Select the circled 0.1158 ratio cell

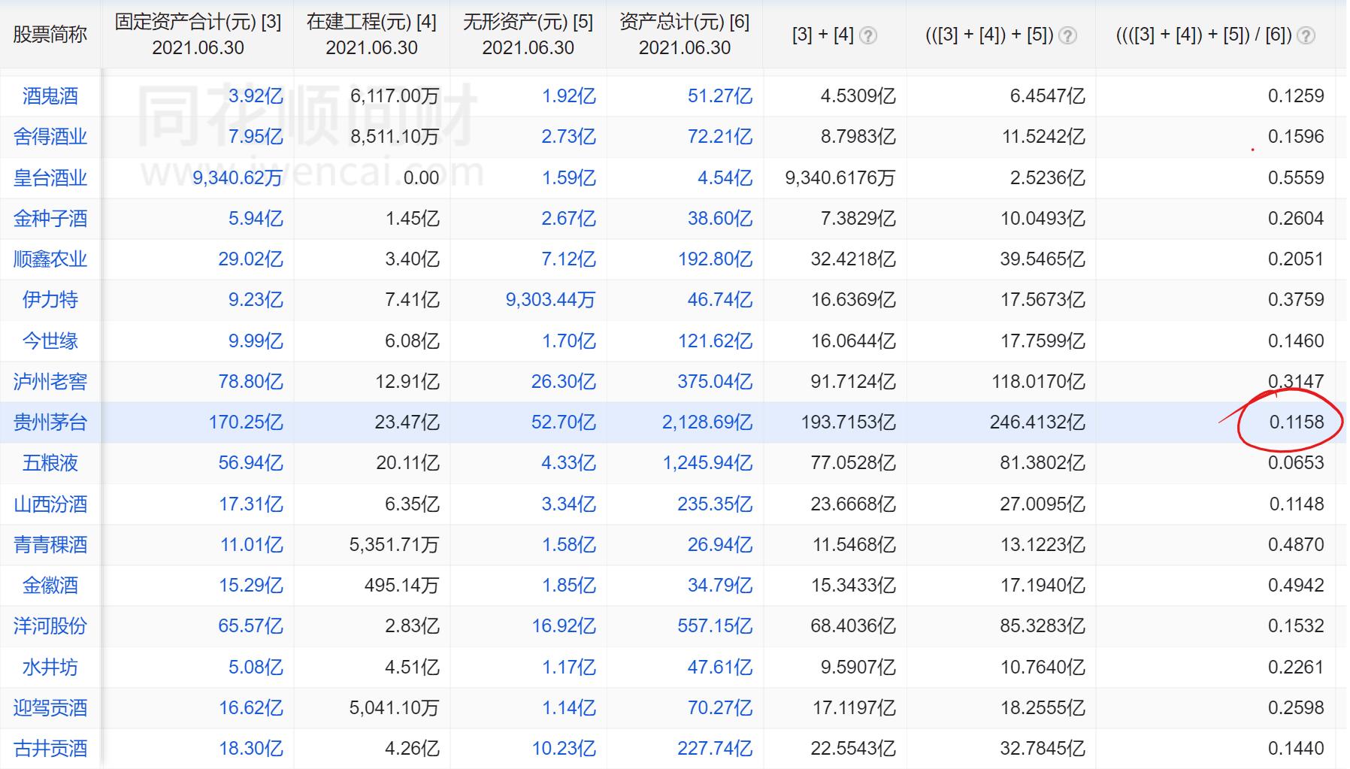(1296, 422)
